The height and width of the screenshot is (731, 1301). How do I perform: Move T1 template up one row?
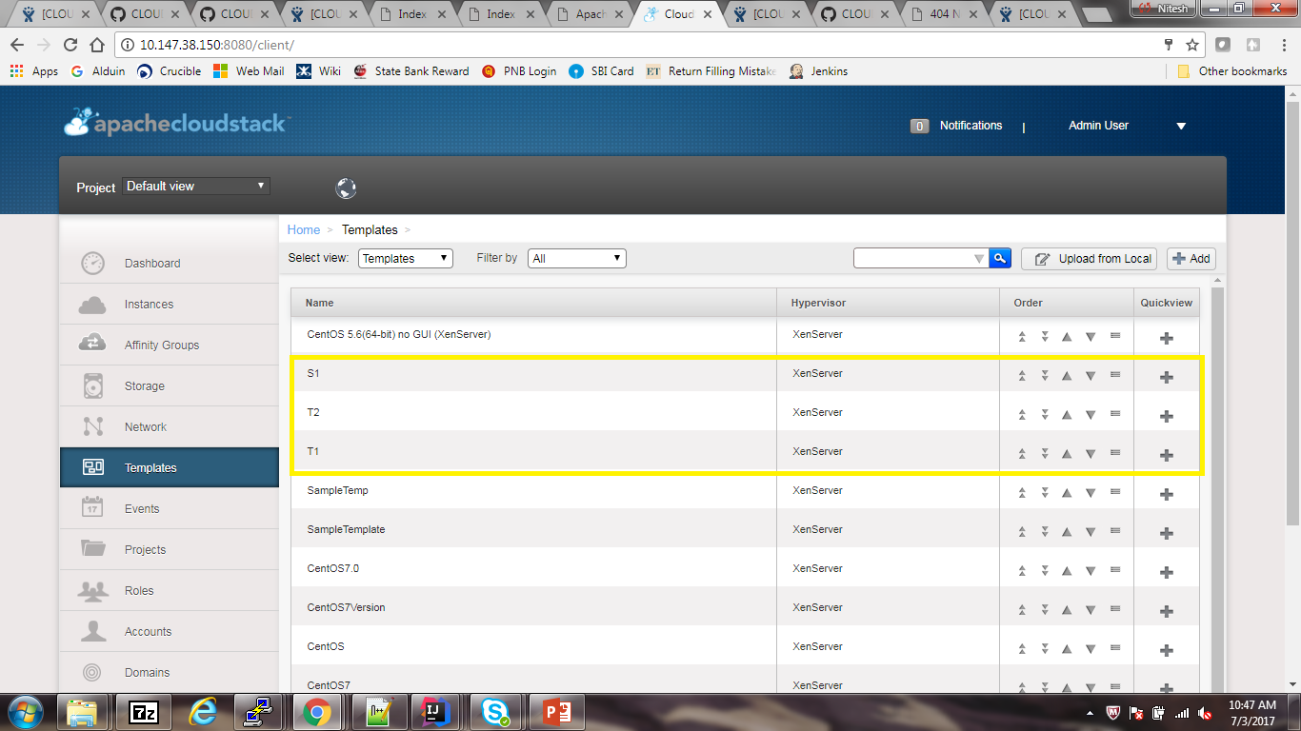point(1067,453)
